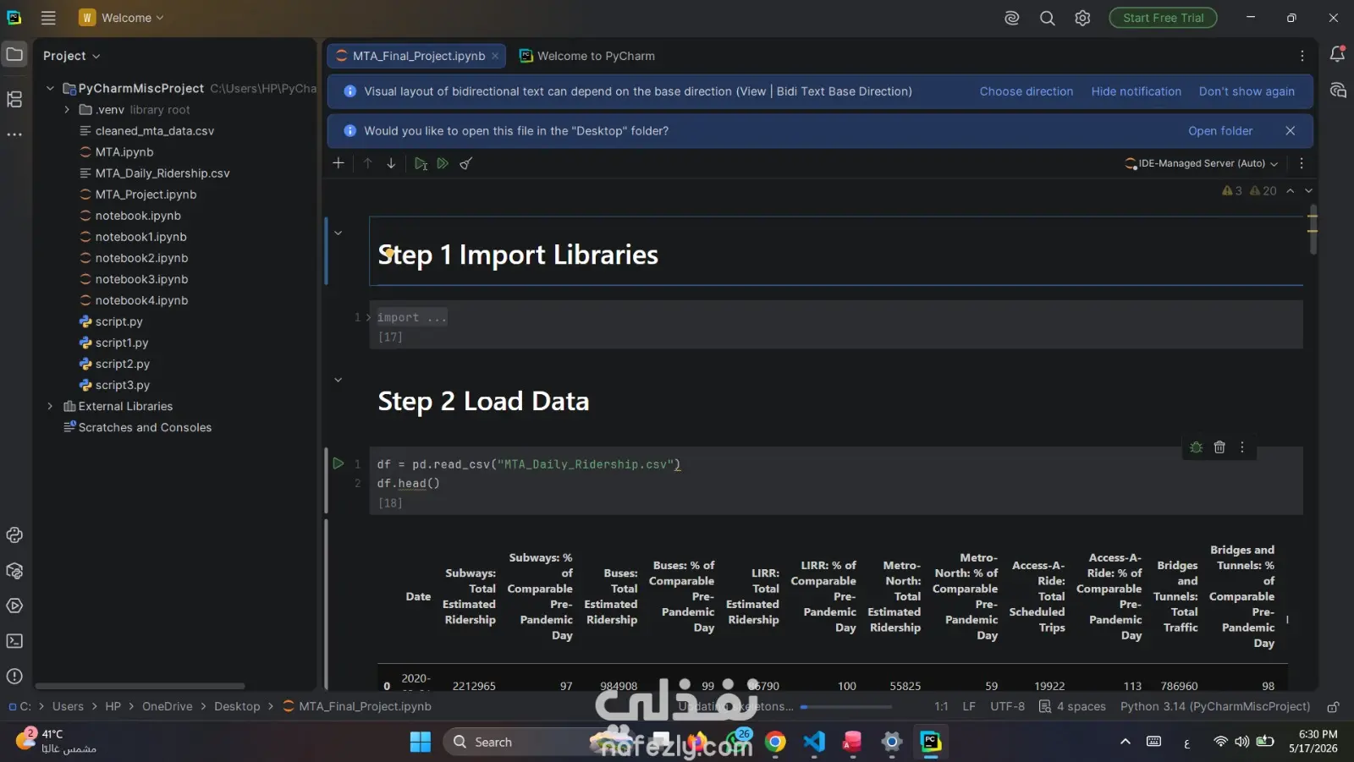Screen dimensions: 1354x762
Task: Toggle read-only lock in status bar
Action: [x=1333, y=707]
